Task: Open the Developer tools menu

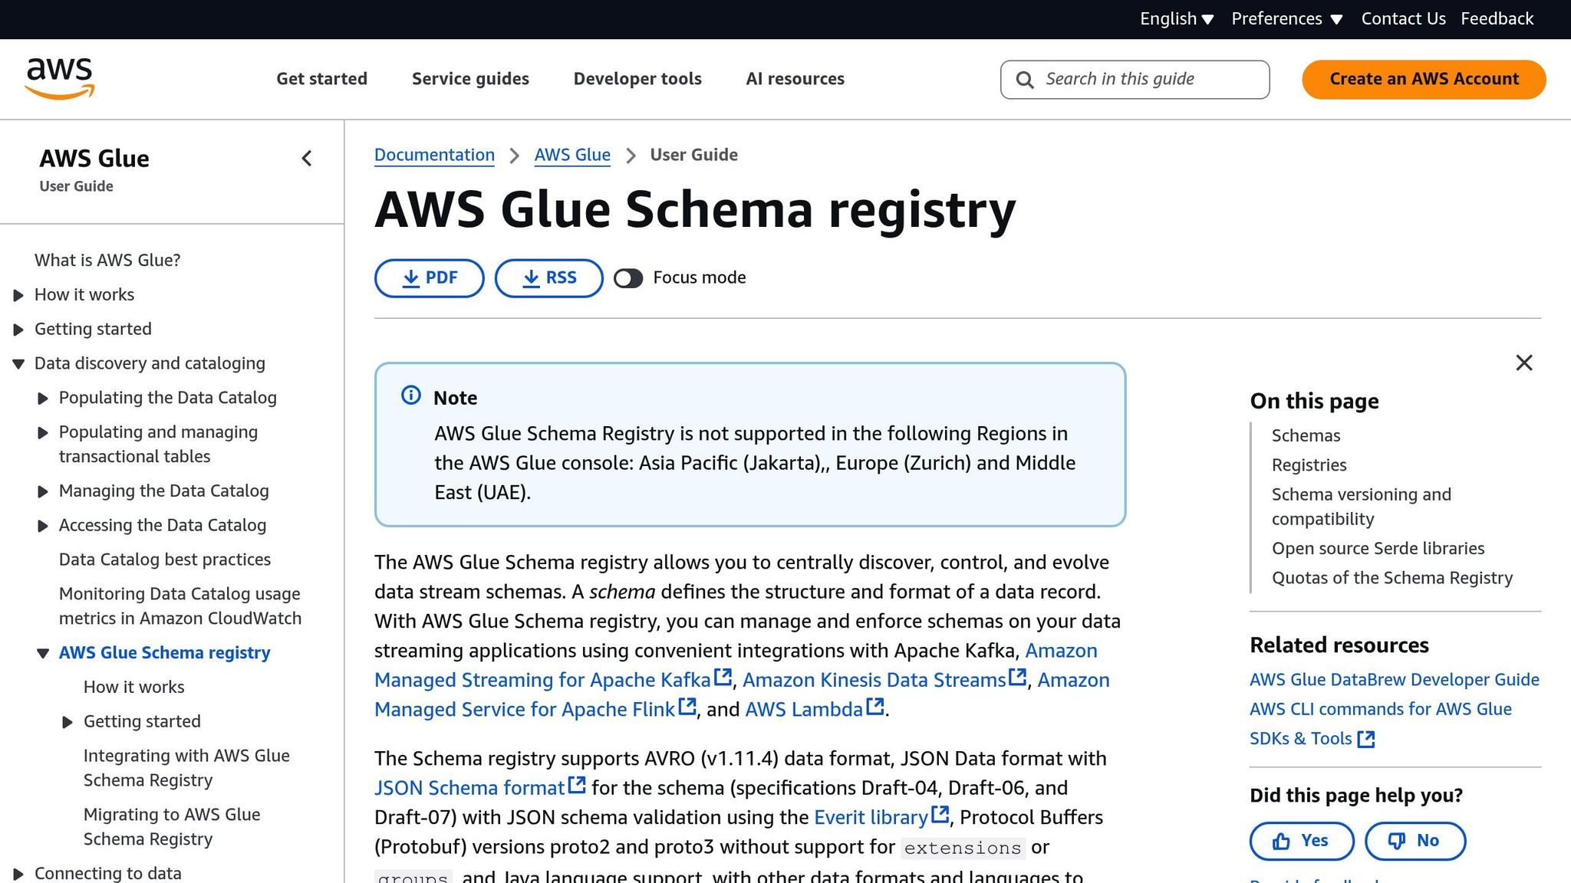Action: 637,79
